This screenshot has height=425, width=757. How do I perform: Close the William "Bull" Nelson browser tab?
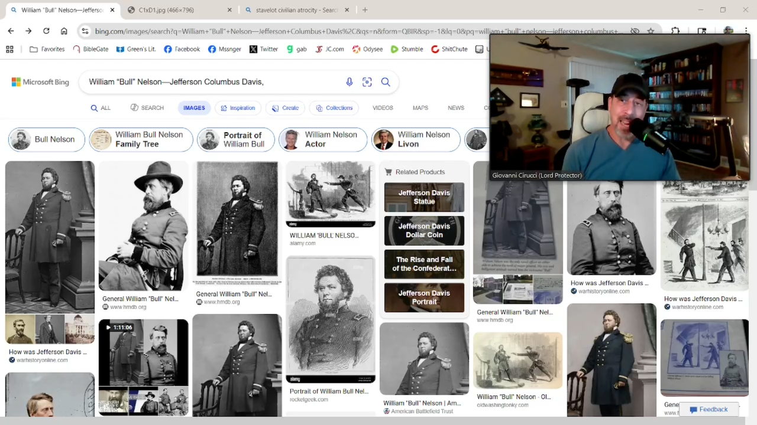click(112, 10)
